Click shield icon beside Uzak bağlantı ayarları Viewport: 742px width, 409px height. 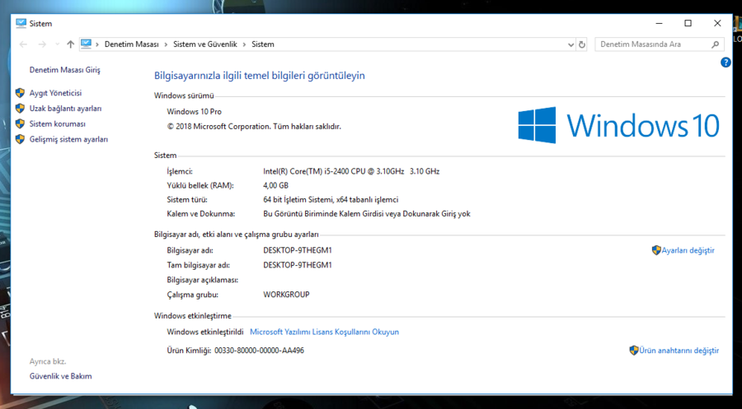(20, 108)
